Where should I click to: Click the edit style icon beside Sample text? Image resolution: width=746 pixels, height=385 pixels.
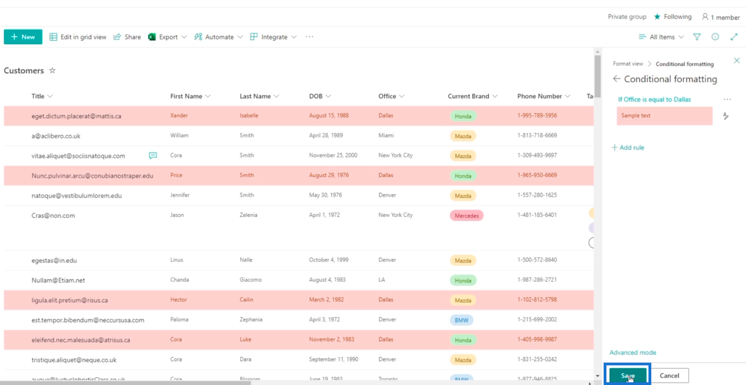click(725, 116)
